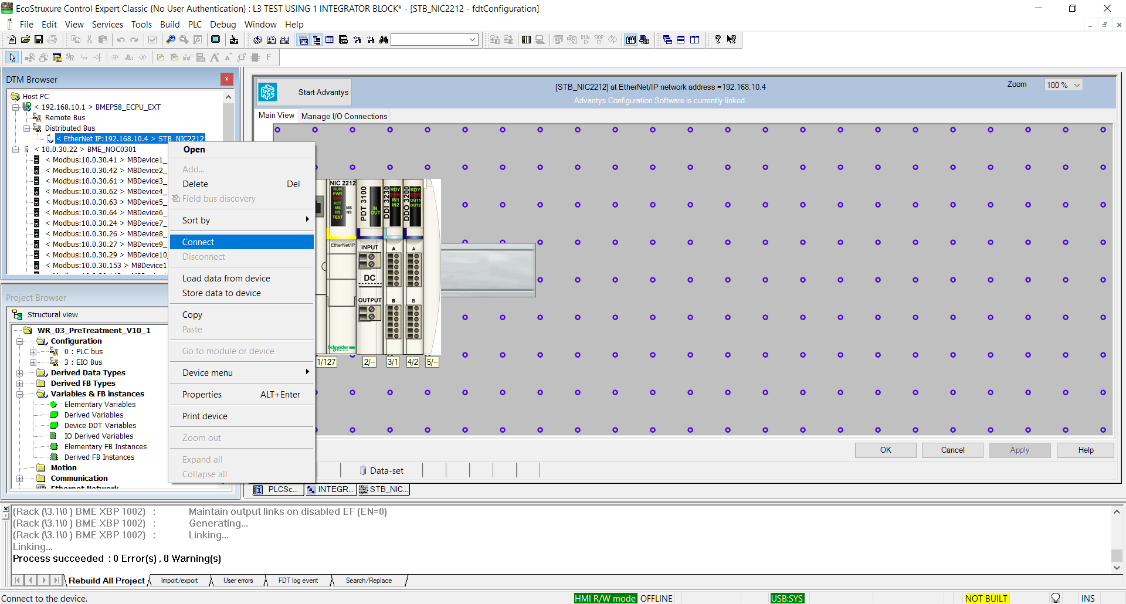This screenshot has height=604, width=1126.
Task: Click the Undo arrow icon
Action: 121,39
